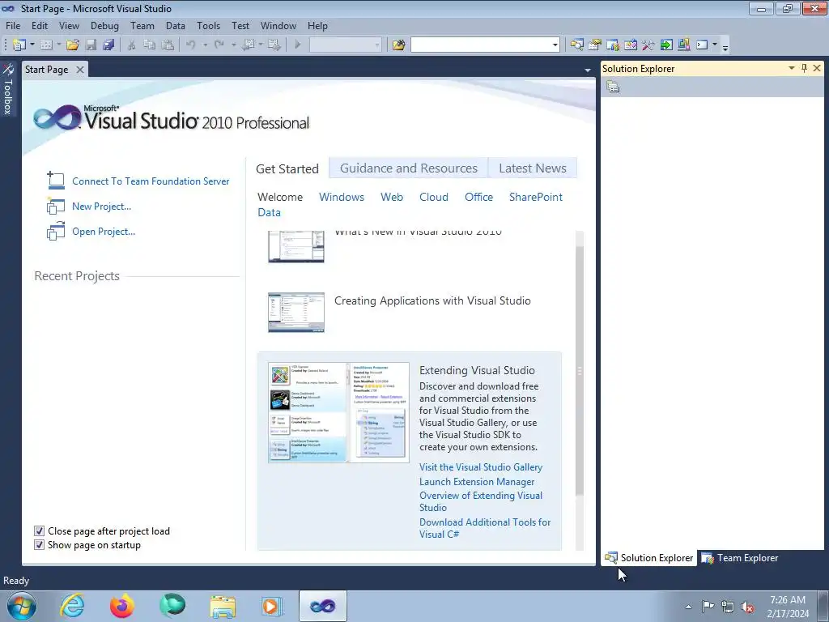Screen dimensions: 829x622
Task: Click the Save floppy disk toolbar icon
Action: pyautogui.click(x=91, y=45)
